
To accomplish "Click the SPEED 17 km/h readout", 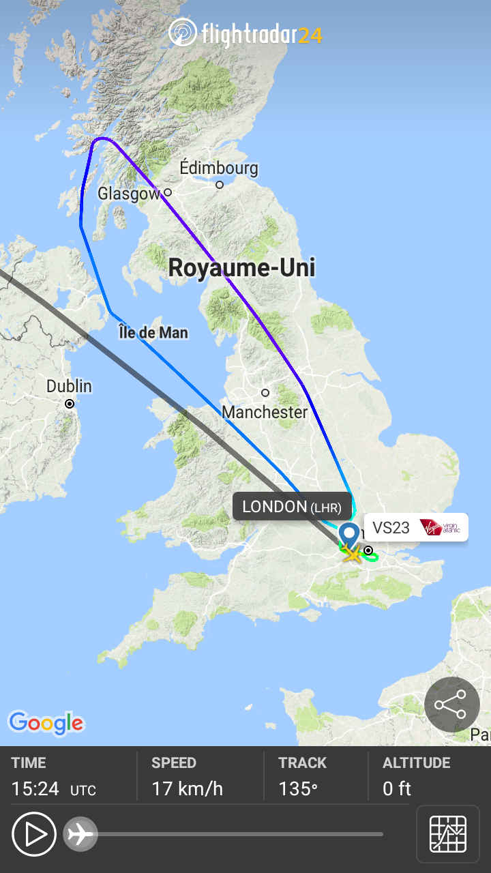I will (x=188, y=777).
